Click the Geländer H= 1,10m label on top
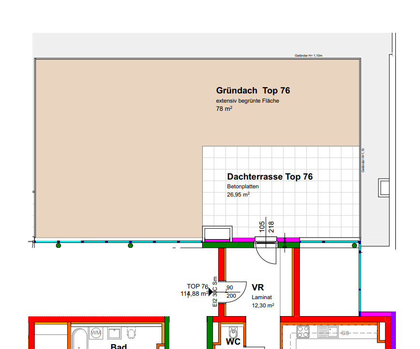Screen dimensions: 420x349 tap(308, 56)
